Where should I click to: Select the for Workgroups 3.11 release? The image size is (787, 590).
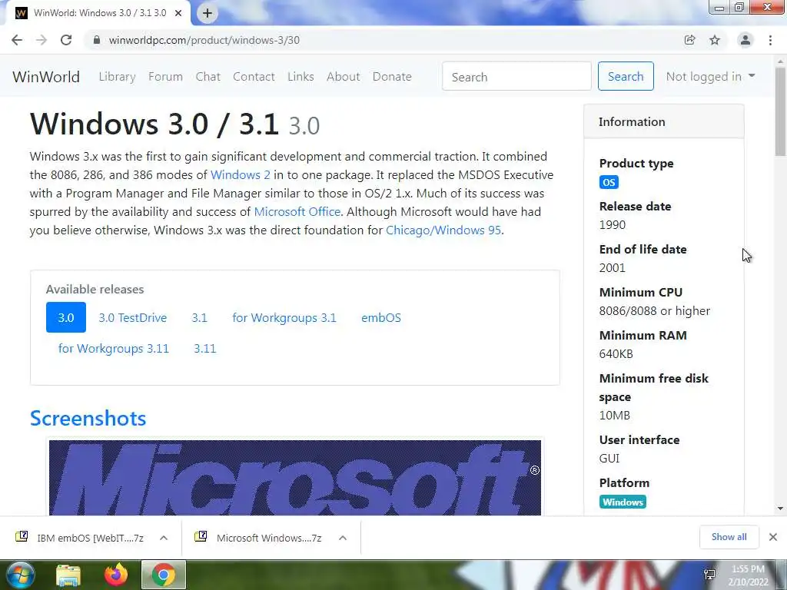114,348
